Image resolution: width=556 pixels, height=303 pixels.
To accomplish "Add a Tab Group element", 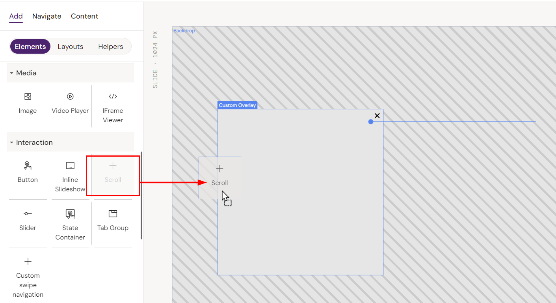I will (x=113, y=221).
